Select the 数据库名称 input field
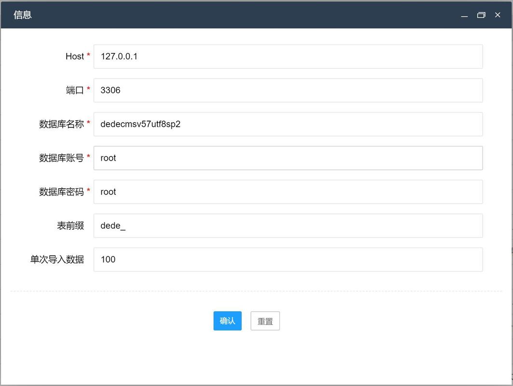Image resolution: width=513 pixels, height=386 pixels. pos(288,124)
